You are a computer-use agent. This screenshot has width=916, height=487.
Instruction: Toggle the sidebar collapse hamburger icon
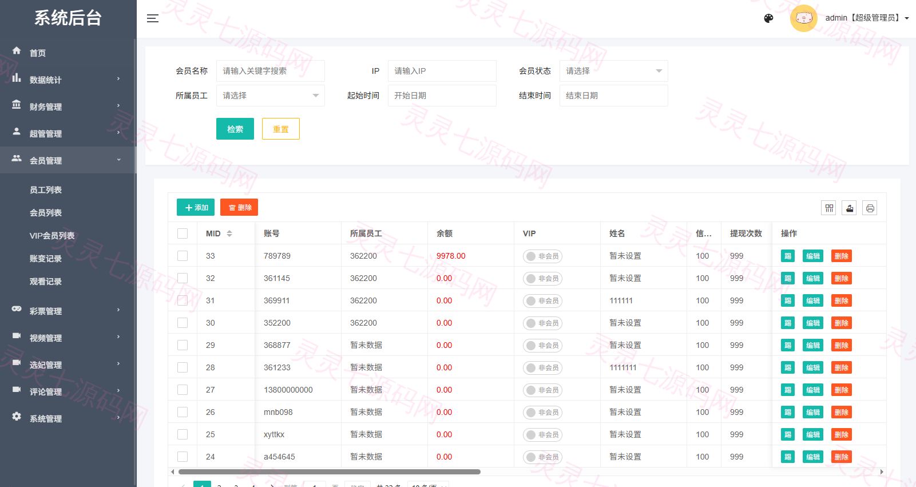[152, 18]
